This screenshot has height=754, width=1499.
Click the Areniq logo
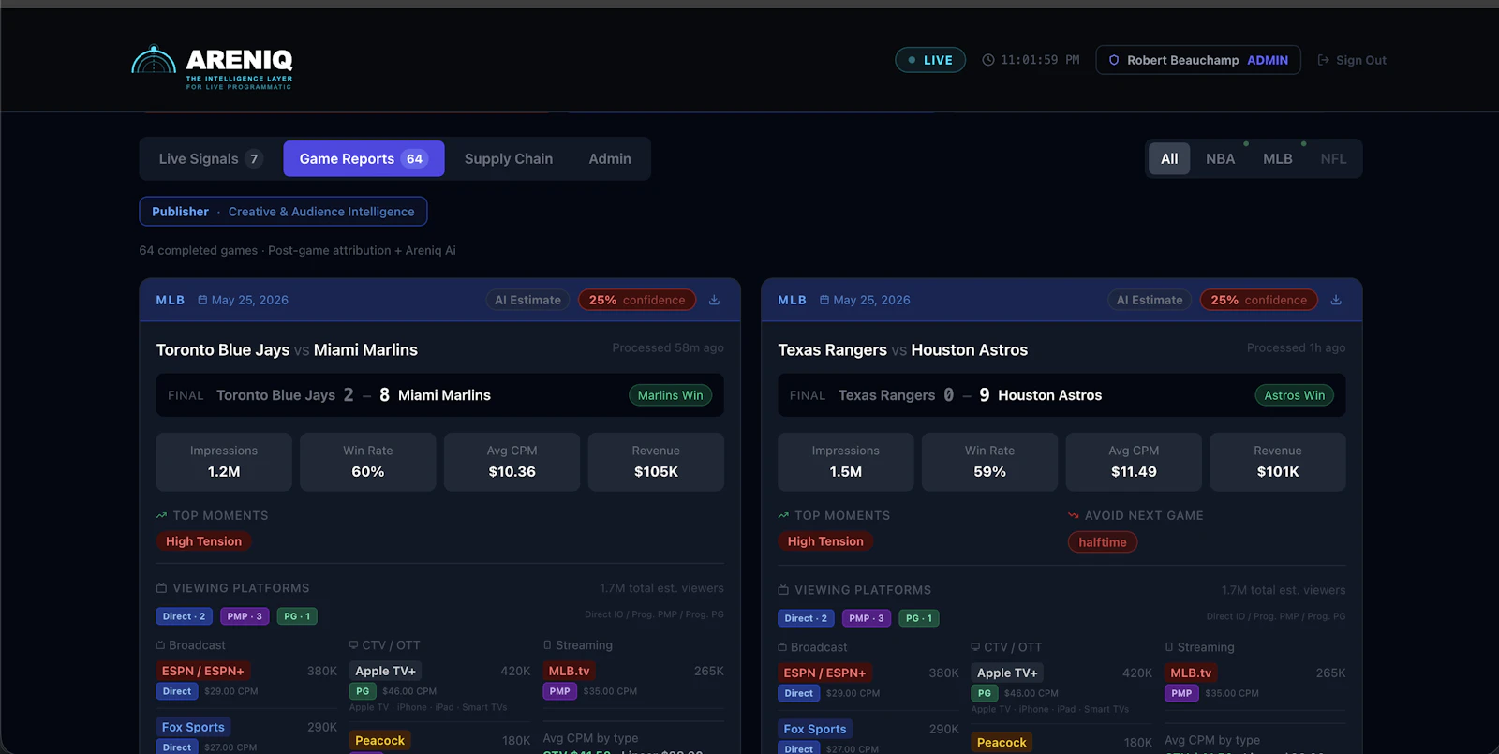click(212, 67)
